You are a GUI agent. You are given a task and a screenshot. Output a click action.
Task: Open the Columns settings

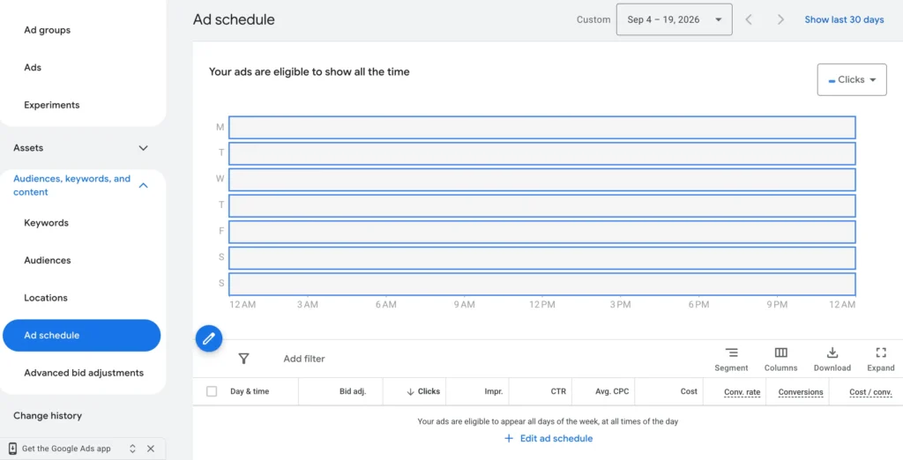(x=781, y=360)
